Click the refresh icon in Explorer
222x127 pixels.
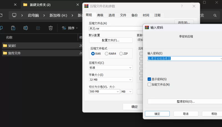(1, 15)
